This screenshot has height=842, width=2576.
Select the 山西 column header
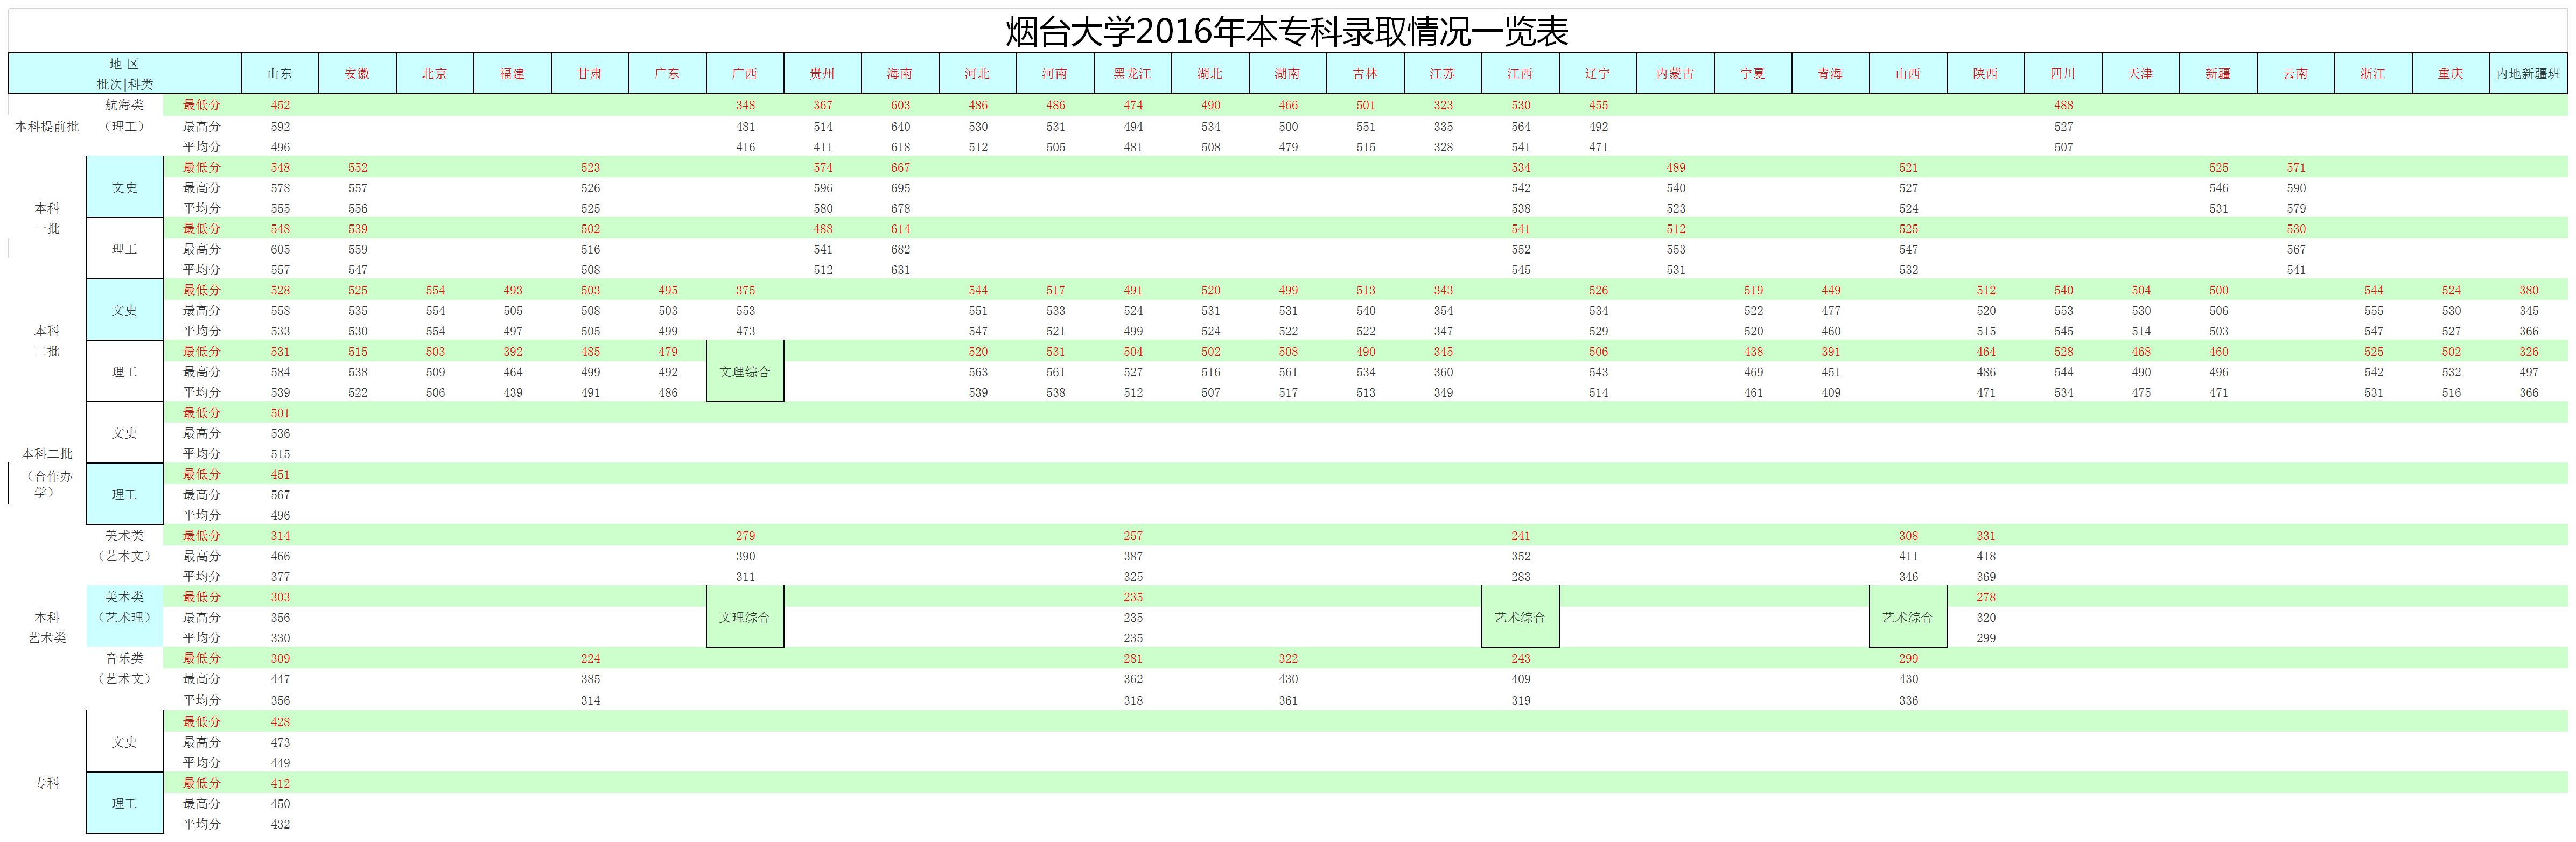point(1908,74)
